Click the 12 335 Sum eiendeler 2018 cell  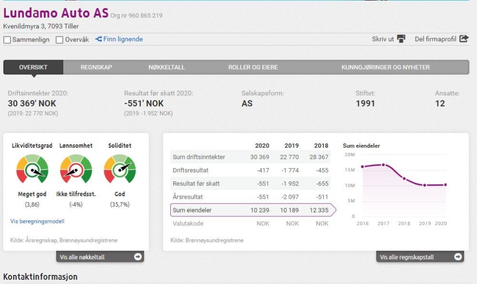319,210
